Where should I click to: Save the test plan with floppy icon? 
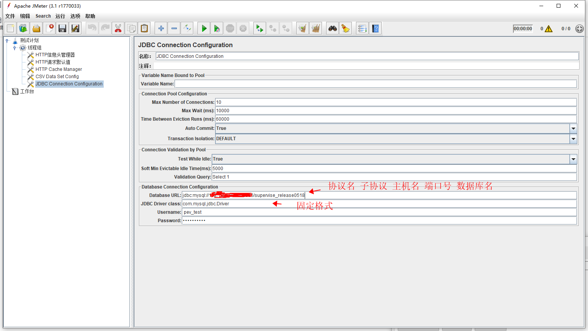point(62,28)
